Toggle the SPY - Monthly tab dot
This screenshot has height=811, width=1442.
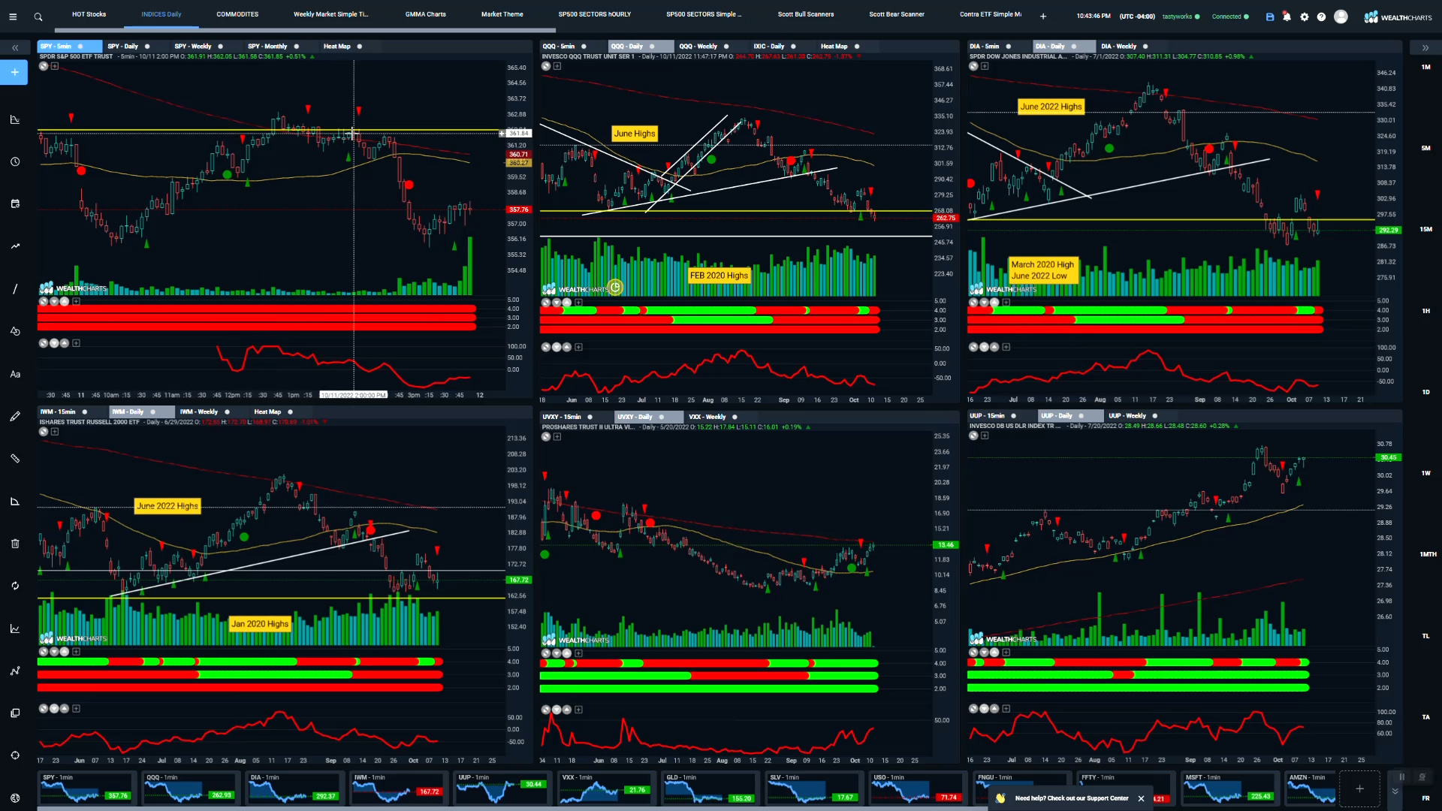point(296,47)
